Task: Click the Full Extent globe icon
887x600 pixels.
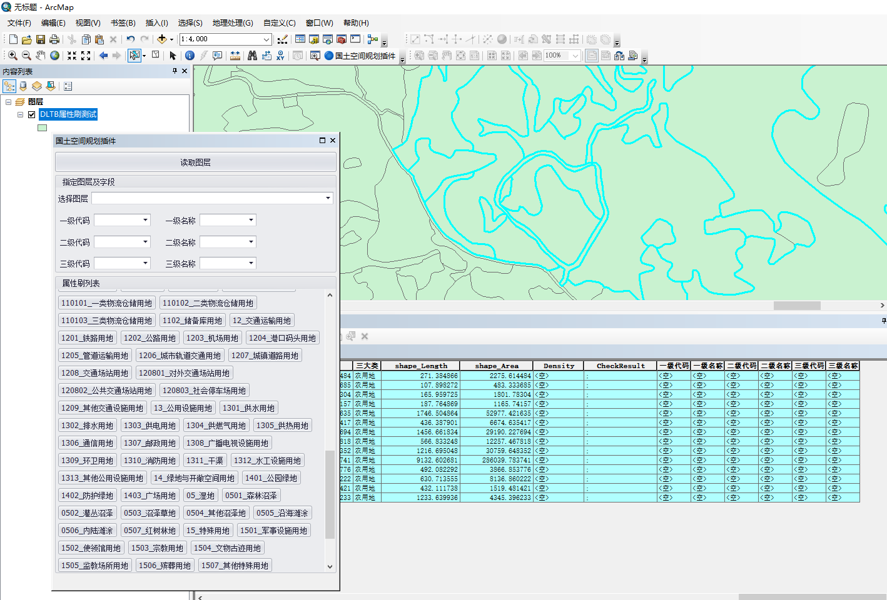Action: coord(55,56)
